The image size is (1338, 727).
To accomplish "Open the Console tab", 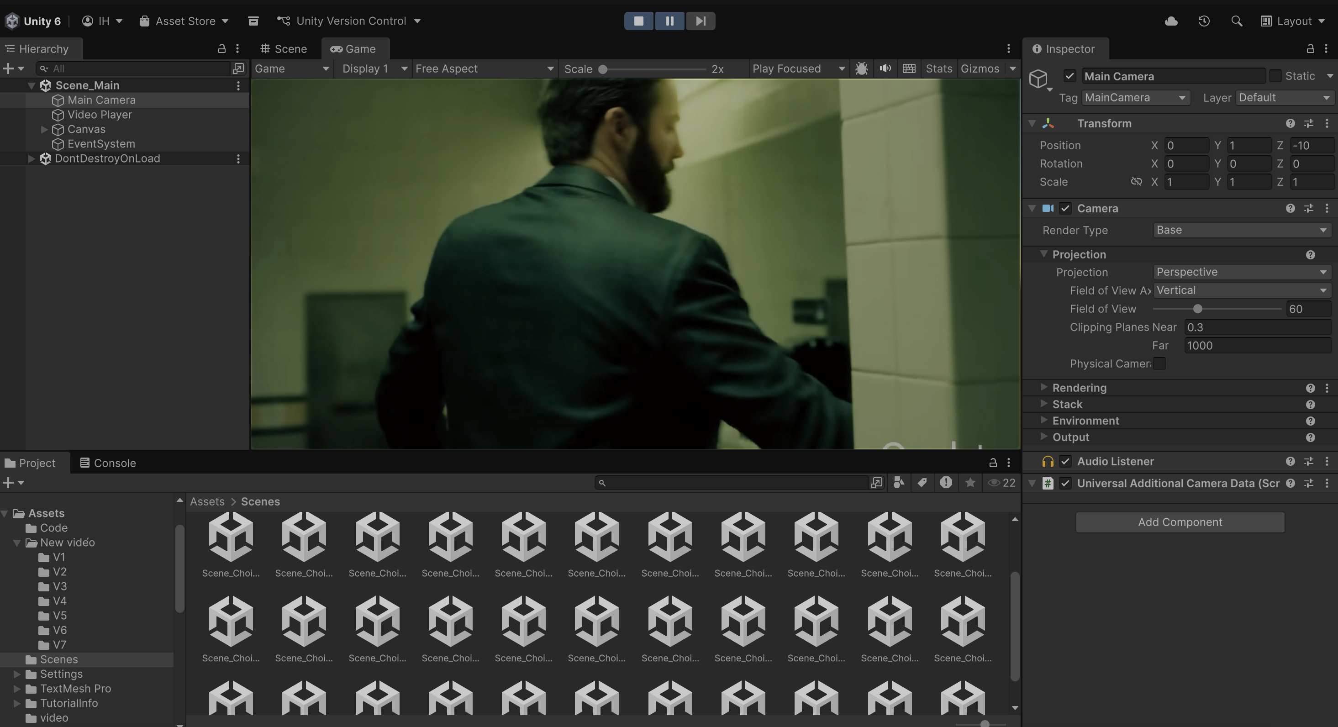I will [x=108, y=463].
